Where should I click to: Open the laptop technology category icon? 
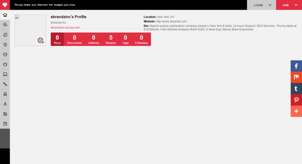pyautogui.click(x=5, y=74)
